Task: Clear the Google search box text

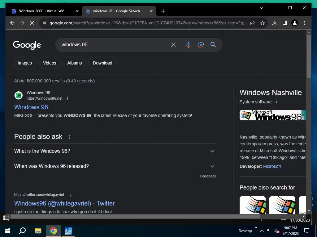Action: click(x=173, y=45)
